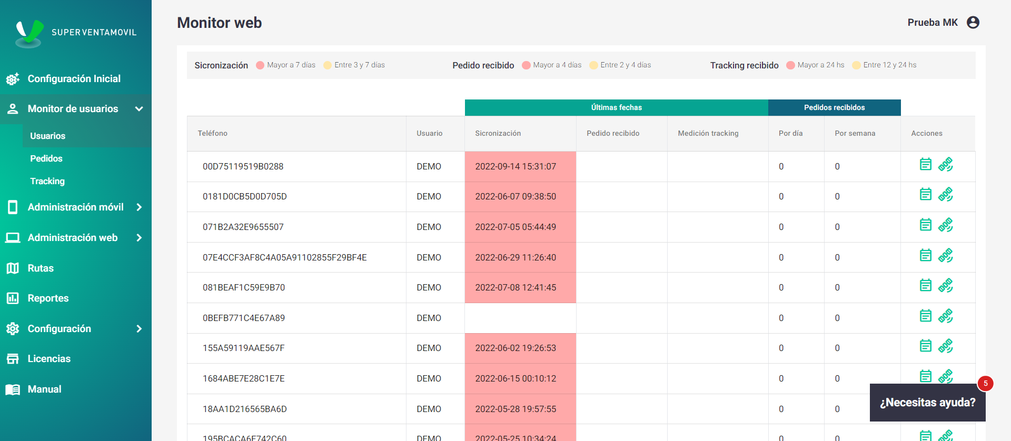Open tracking satellite icon for row 071B2A32E9655507

pos(946,225)
